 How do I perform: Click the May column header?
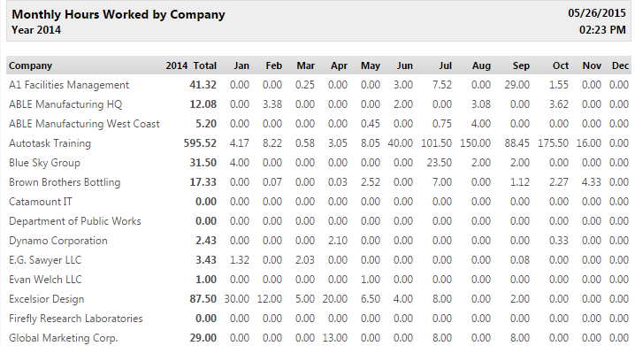pyautogui.click(x=371, y=65)
